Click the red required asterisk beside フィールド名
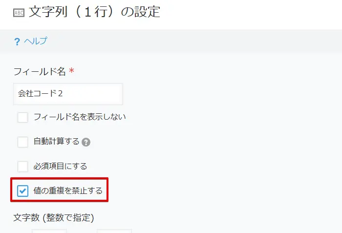 point(71,70)
